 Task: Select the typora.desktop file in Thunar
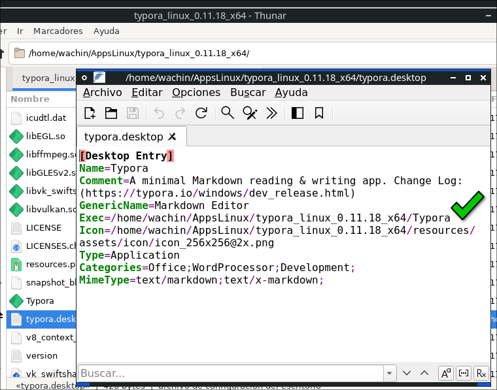coord(41,319)
